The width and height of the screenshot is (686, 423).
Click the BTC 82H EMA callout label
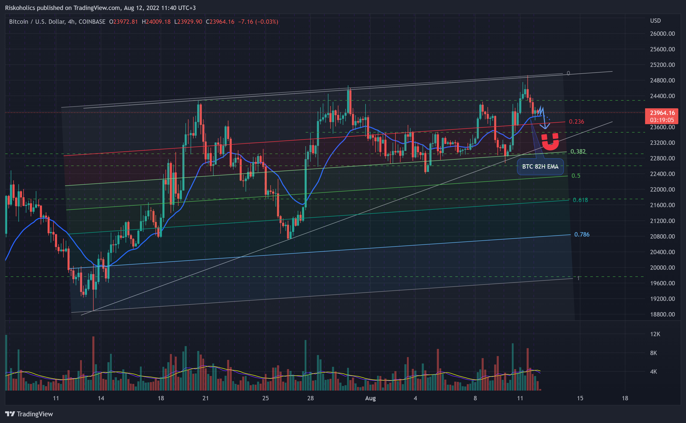pos(540,167)
